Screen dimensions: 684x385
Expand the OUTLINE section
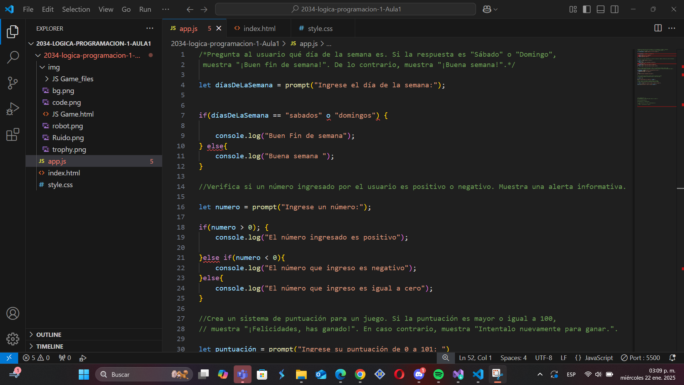tap(94, 334)
